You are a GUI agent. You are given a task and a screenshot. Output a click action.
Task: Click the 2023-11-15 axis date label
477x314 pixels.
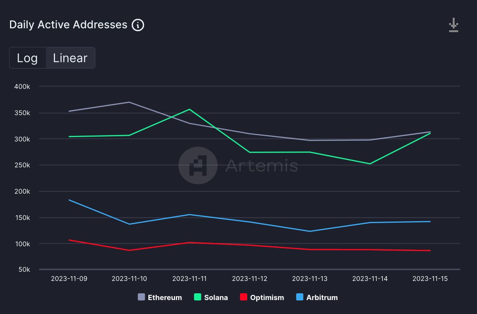pos(430,279)
